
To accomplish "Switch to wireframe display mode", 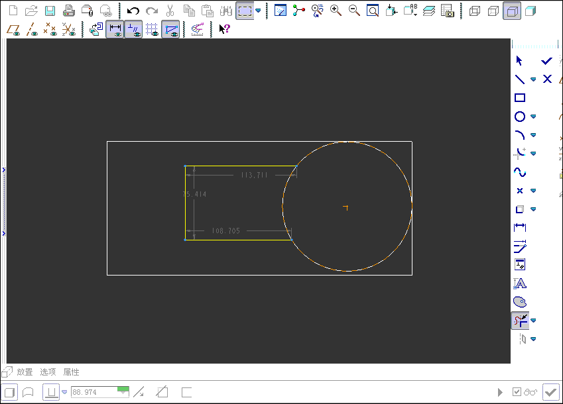I will pyautogui.click(x=475, y=11).
